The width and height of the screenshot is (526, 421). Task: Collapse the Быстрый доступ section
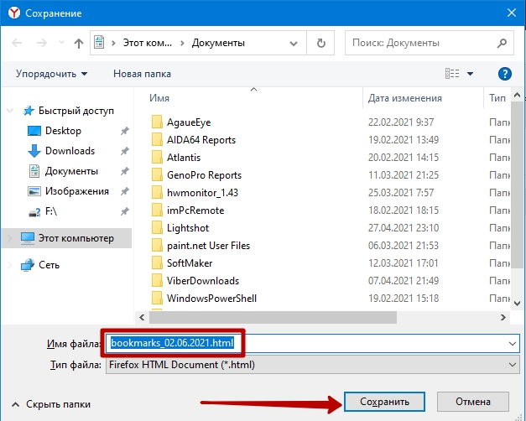(x=10, y=111)
